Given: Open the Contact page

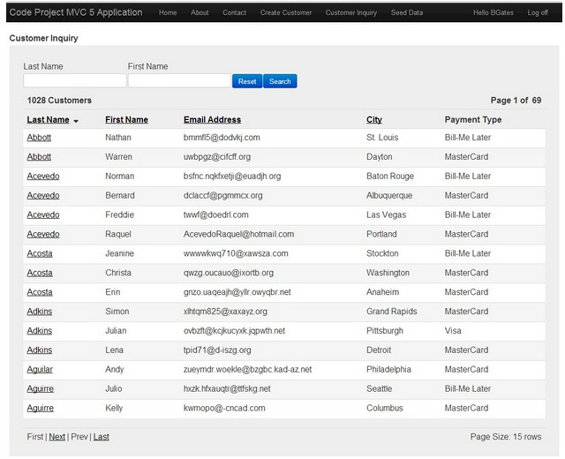Looking at the screenshot, I should (234, 12).
